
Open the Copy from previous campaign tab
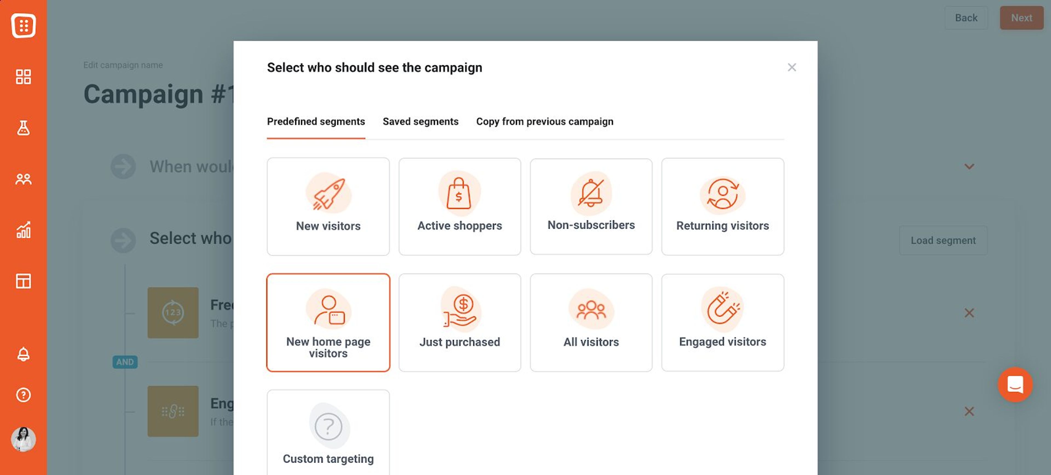pos(545,121)
